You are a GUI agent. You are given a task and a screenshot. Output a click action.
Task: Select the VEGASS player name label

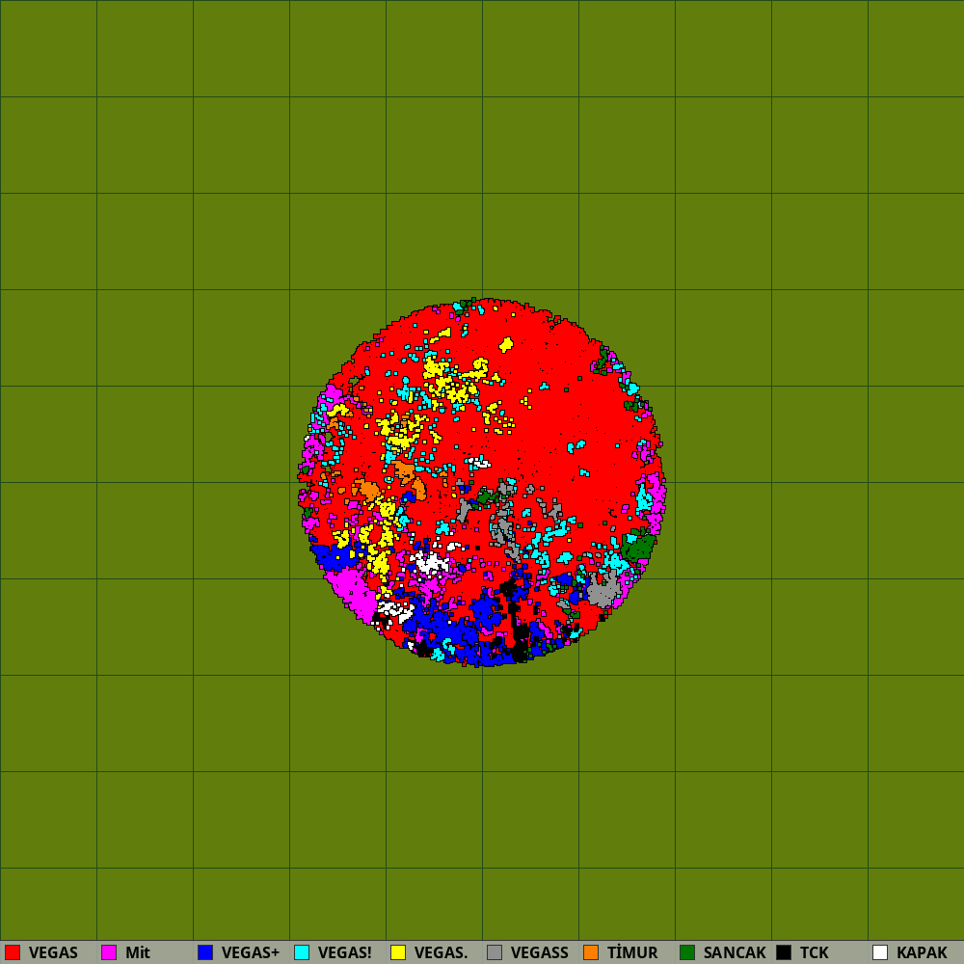pos(539,953)
